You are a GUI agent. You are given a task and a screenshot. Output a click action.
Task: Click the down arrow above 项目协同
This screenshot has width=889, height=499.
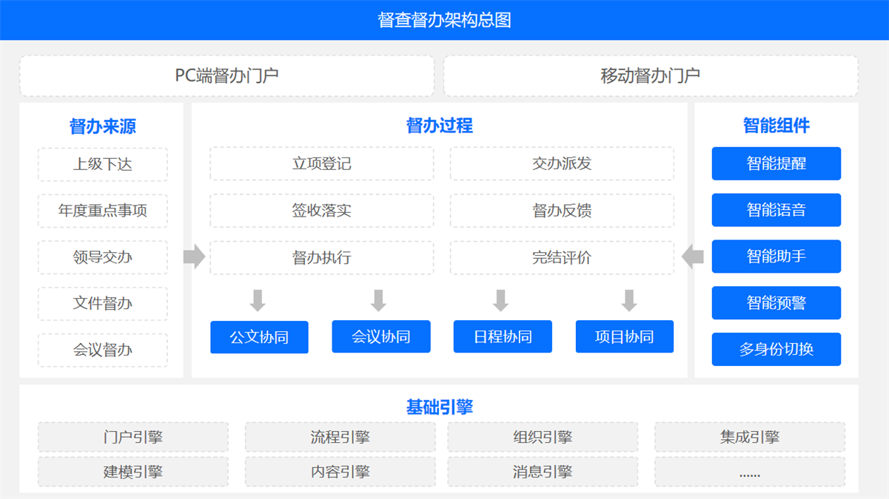(x=629, y=300)
